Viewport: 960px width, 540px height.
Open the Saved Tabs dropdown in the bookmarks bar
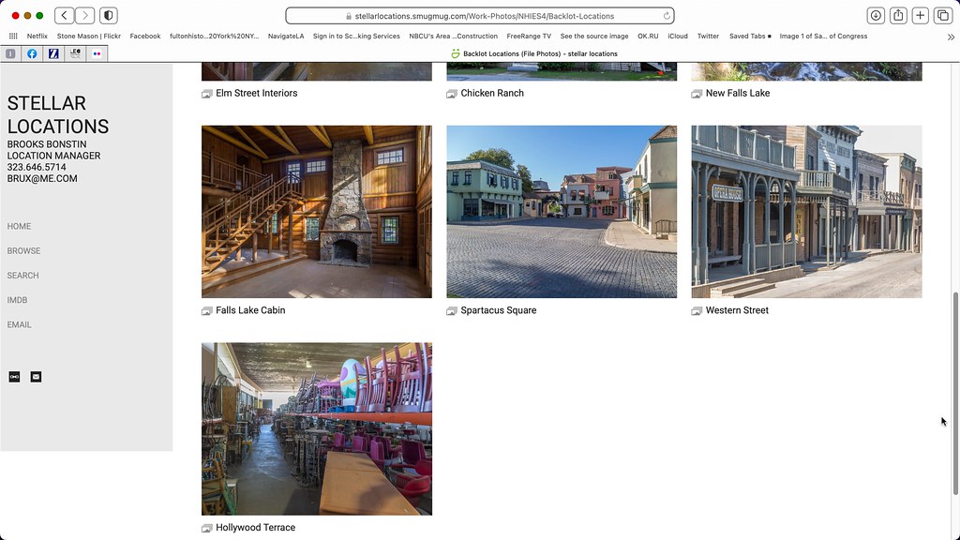[x=748, y=36]
